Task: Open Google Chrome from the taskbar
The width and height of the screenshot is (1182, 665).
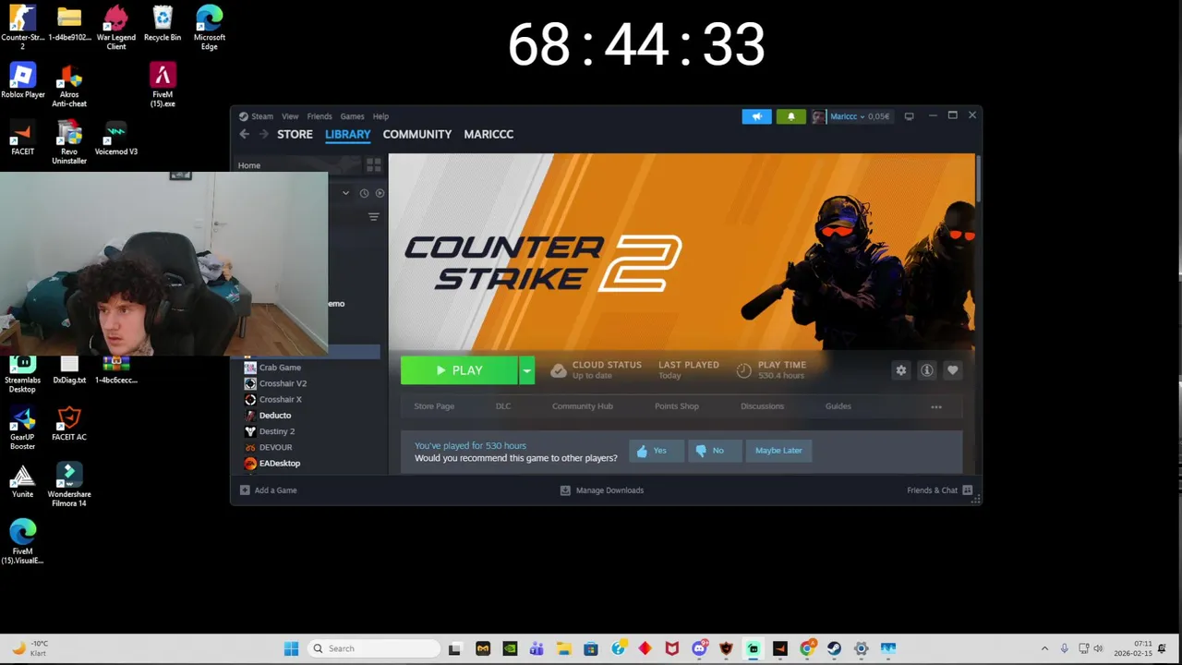Action: (x=807, y=648)
